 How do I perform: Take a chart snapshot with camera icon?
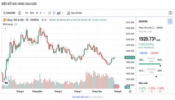170,13
